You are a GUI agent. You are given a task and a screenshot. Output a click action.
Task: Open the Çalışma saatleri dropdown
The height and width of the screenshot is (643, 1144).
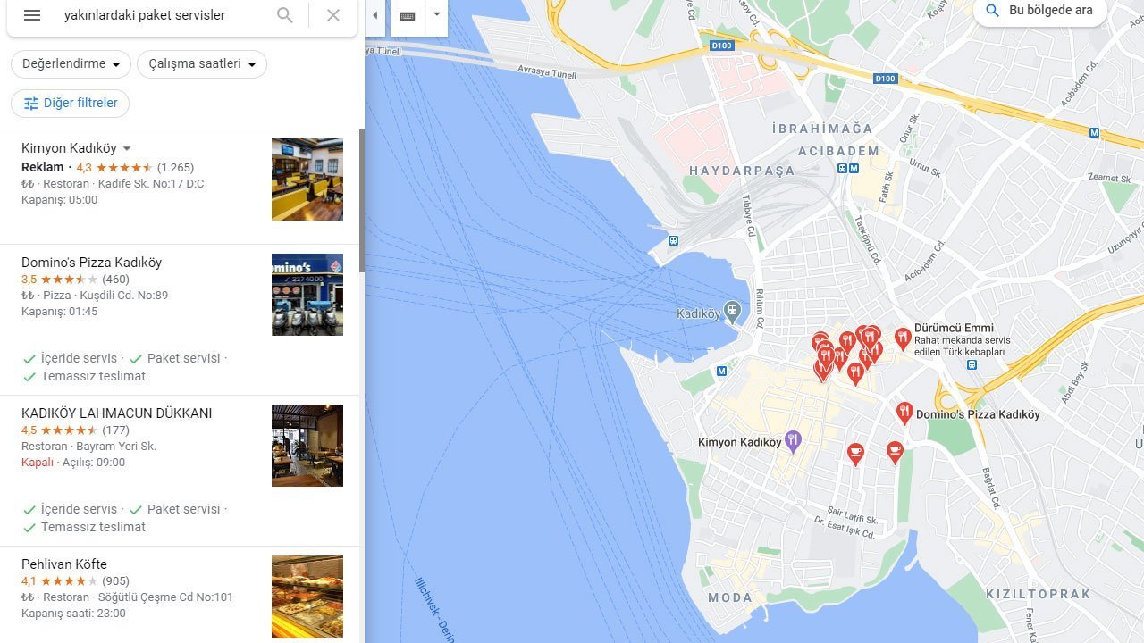click(202, 64)
